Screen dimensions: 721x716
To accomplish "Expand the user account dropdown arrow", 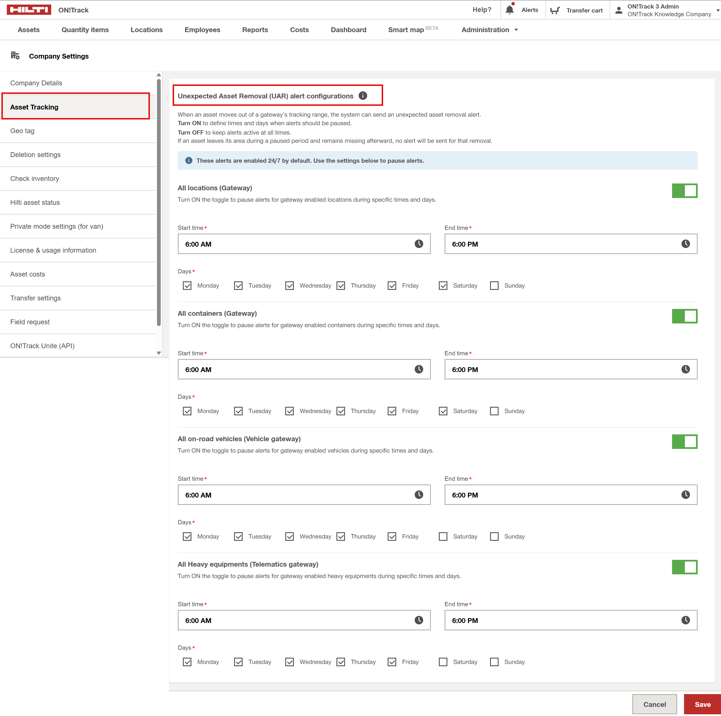I will [718, 11].
